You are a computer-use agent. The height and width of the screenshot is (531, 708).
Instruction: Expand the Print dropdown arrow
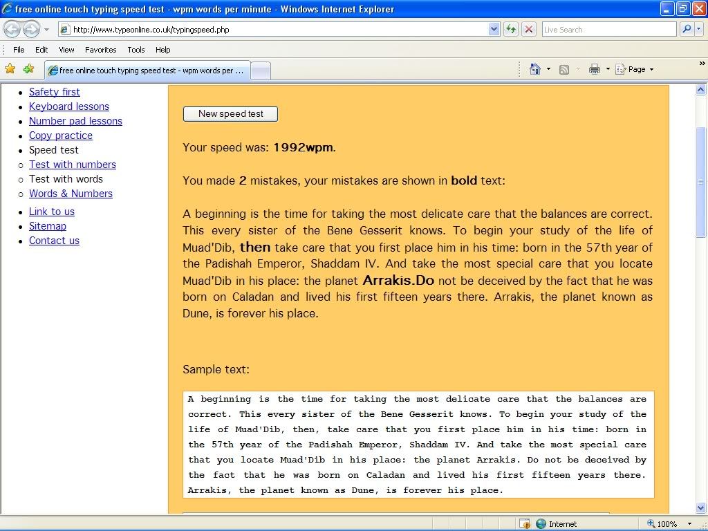click(608, 69)
